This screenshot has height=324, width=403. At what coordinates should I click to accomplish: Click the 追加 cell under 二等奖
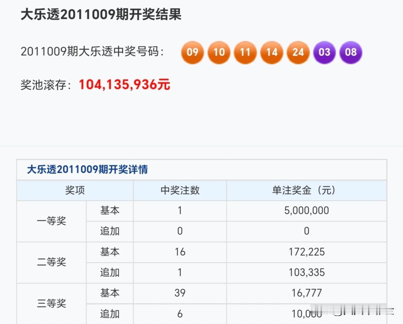[110, 272]
